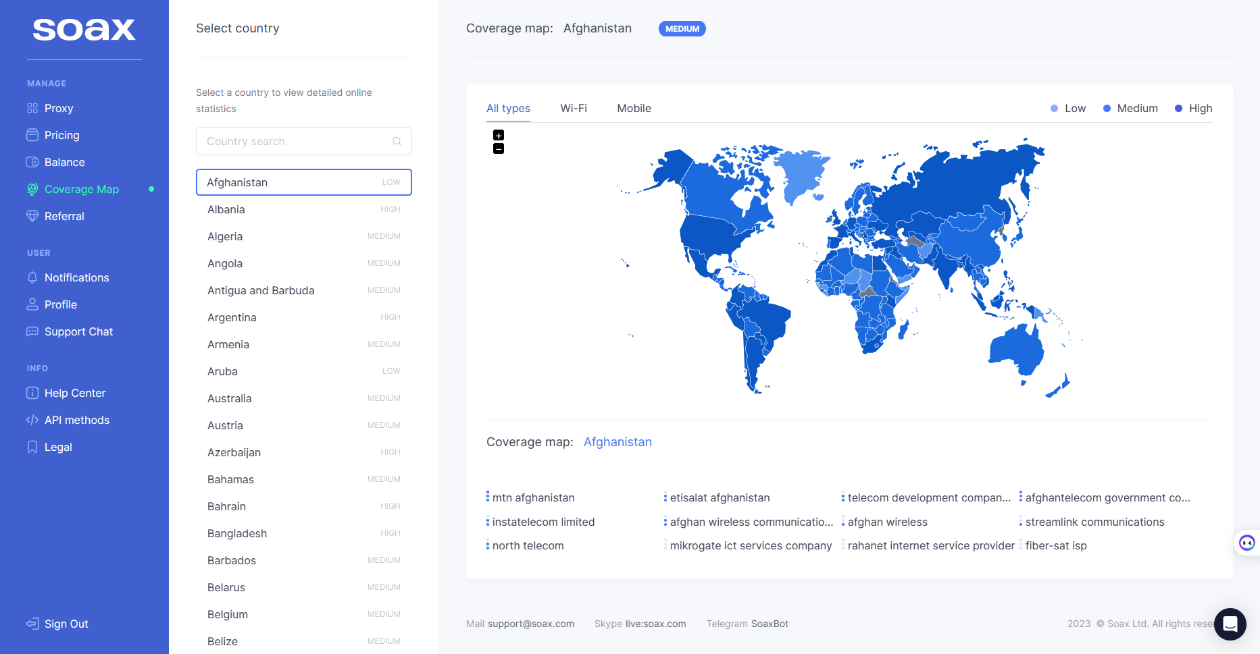Zoom out on the coverage map
The width and height of the screenshot is (1260, 654).
coord(499,148)
